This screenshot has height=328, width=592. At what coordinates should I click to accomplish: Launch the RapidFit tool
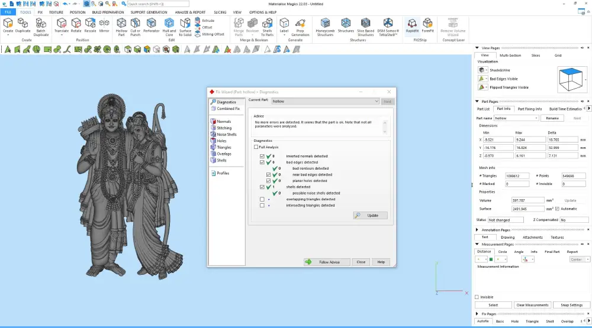point(412,25)
